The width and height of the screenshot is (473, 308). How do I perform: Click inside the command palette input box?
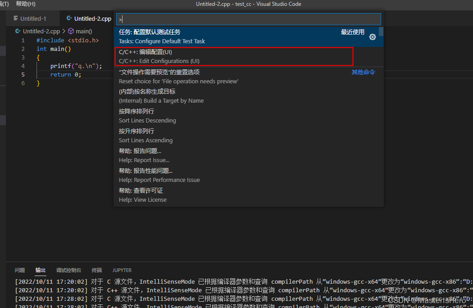[248, 19]
